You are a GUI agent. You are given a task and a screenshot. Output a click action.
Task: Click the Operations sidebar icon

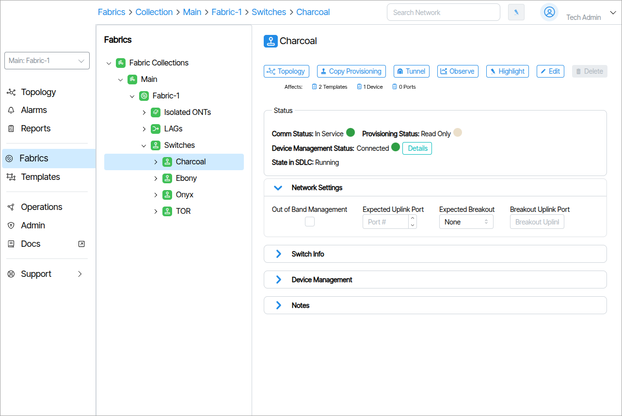[11, 207]
